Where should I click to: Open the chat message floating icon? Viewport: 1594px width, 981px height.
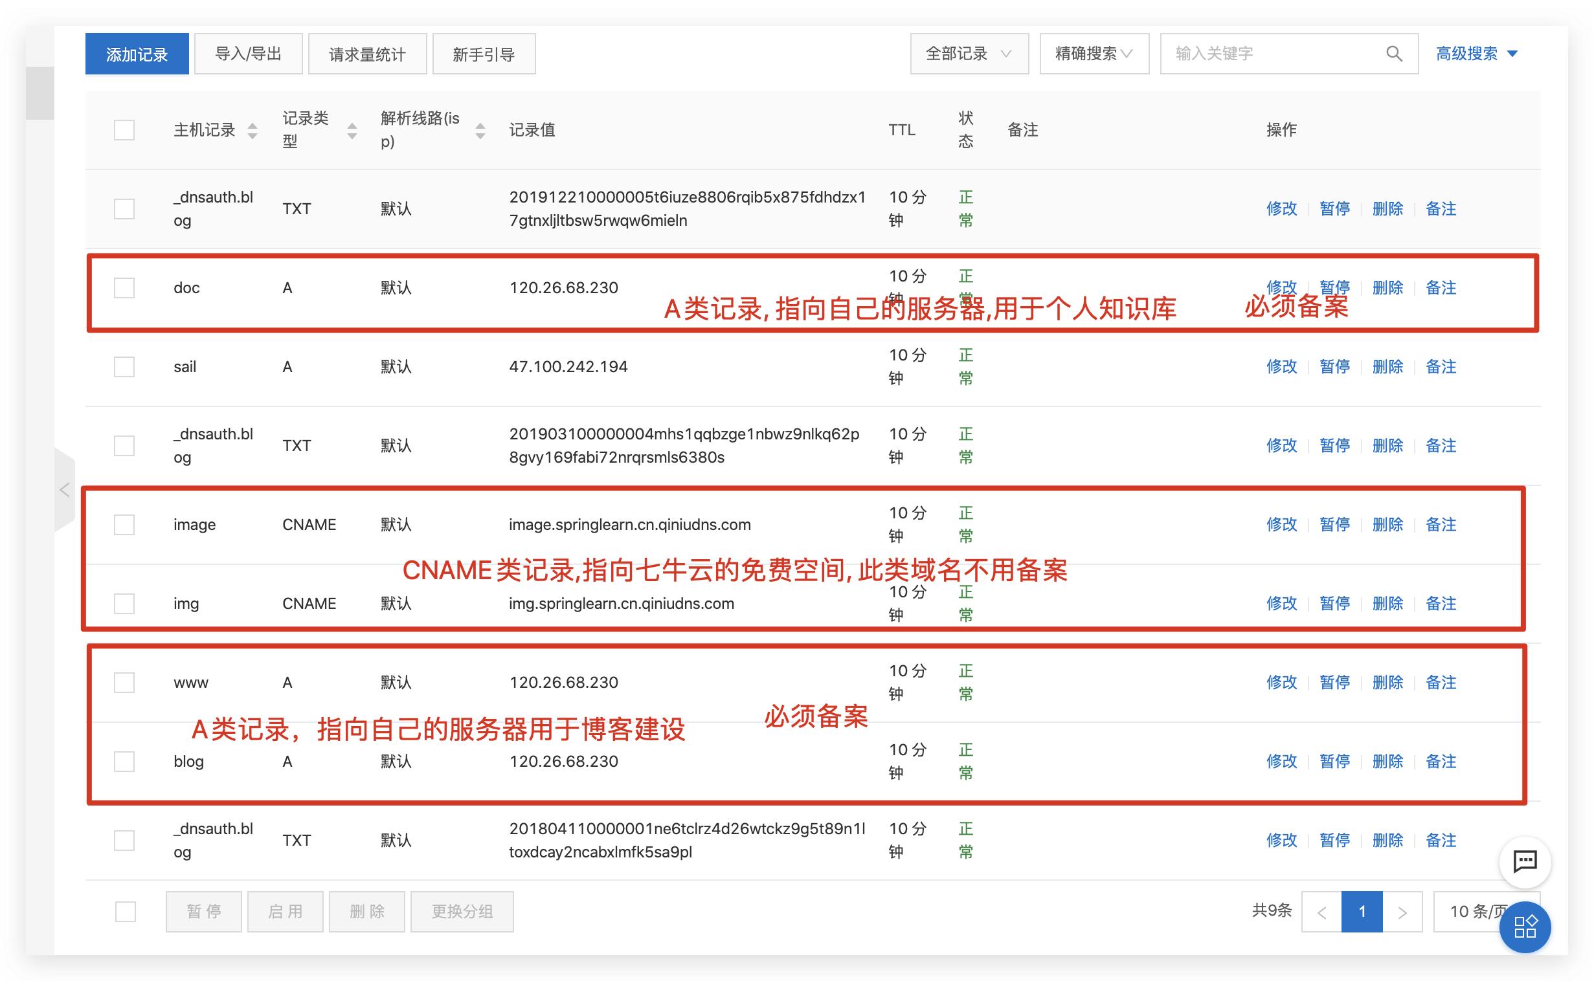[x=1525, y=862]
